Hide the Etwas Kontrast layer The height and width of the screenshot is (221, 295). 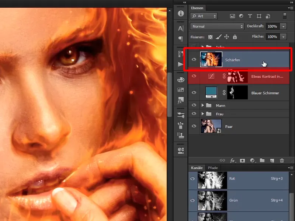click(x=194, y=76)
